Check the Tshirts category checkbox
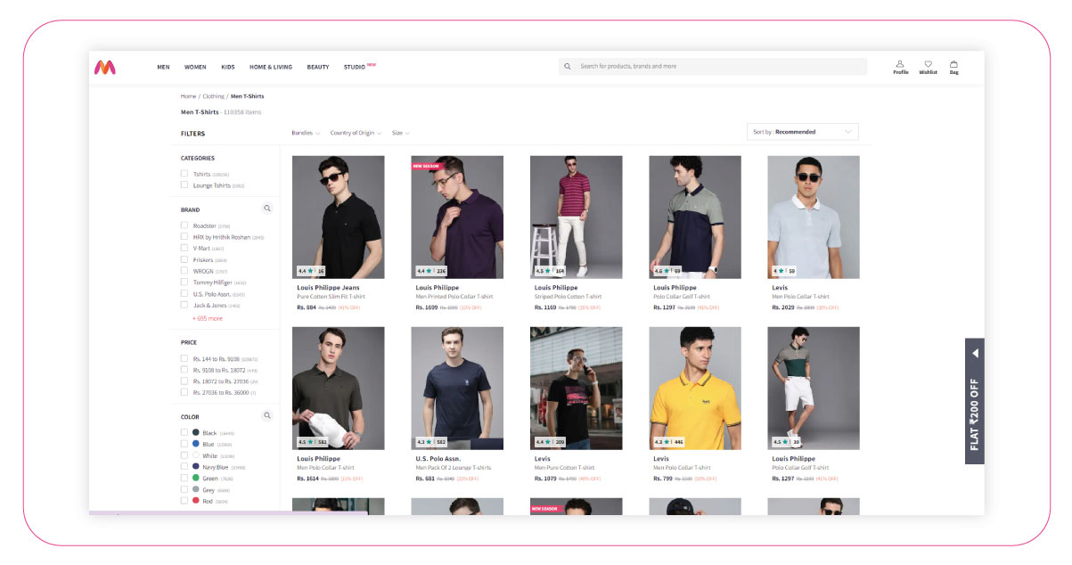The height and width of the screenshot is (565, 1072). (184, 174)
